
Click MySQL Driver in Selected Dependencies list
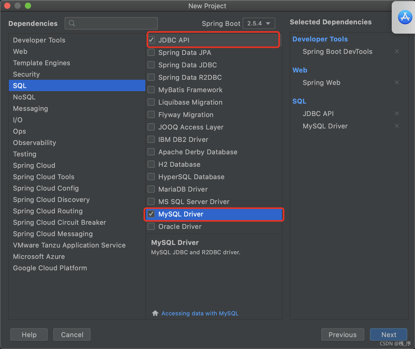(x=325, y=126)
